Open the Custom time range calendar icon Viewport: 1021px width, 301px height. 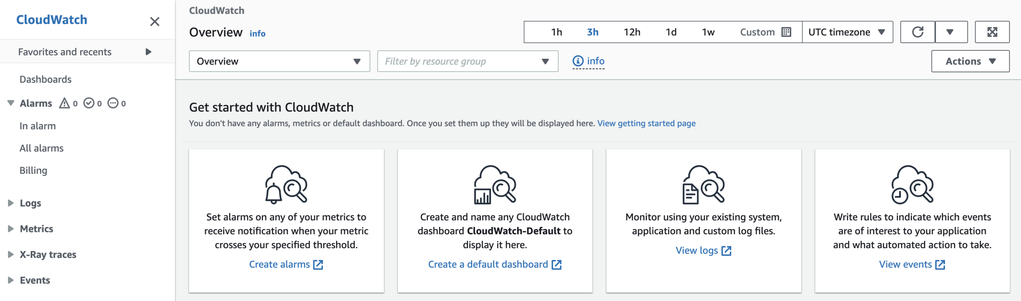click(x=786, y=32)
